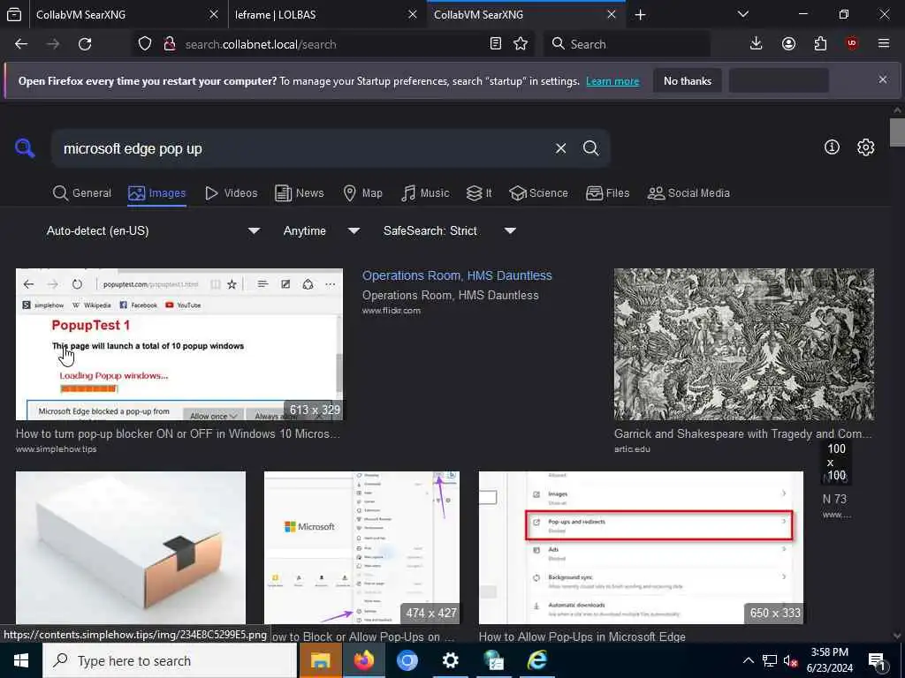Image resolution: width=905 pixels, height=678 pixels.
Task: Switch to the leframe | LOLBAS browser tab
Action: point(327,14)
